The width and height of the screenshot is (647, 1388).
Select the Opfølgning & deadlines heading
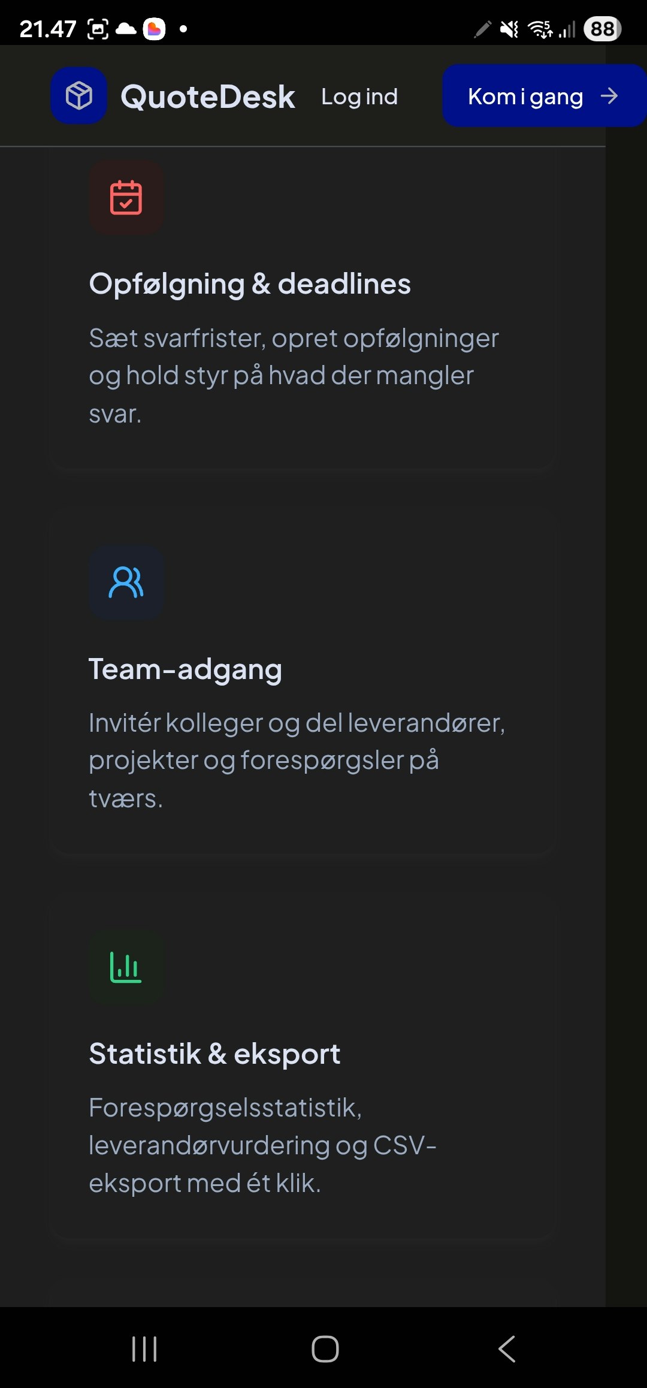[250, 284]
